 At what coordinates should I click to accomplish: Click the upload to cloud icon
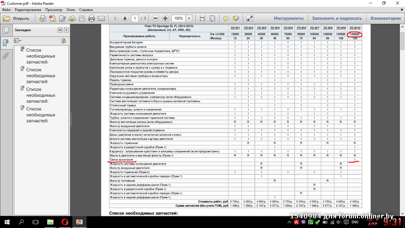pyautogui.click(x=72, y=18)
